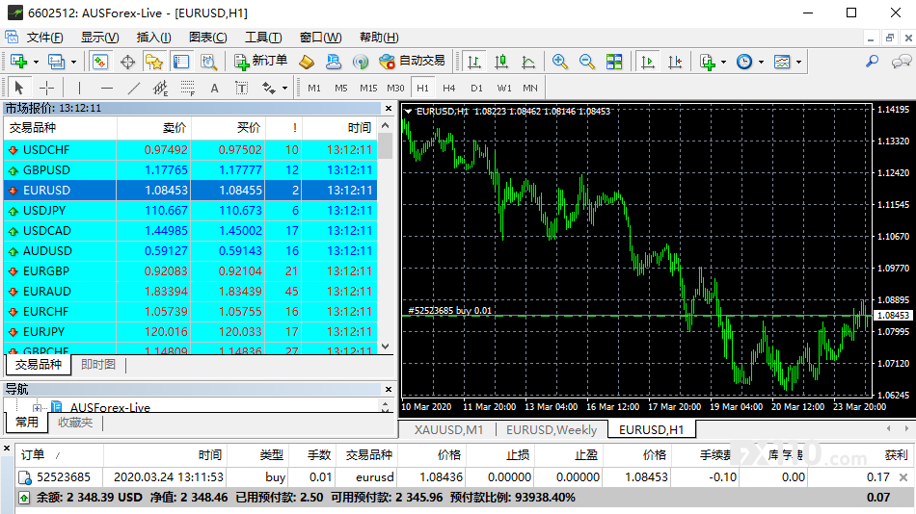Image resolution: width=916 pixels, height=514 pixels.
Task: Switch timeframe to H4
Action: [448, 89]
